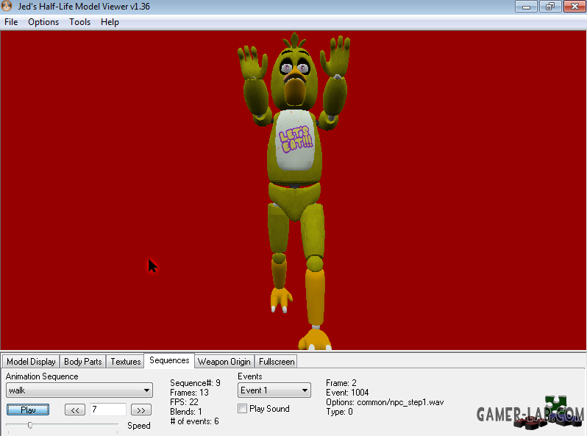587x436 pixels.
Task: Minimize the Model Viewer window
Action: click(x=526, y=7)
